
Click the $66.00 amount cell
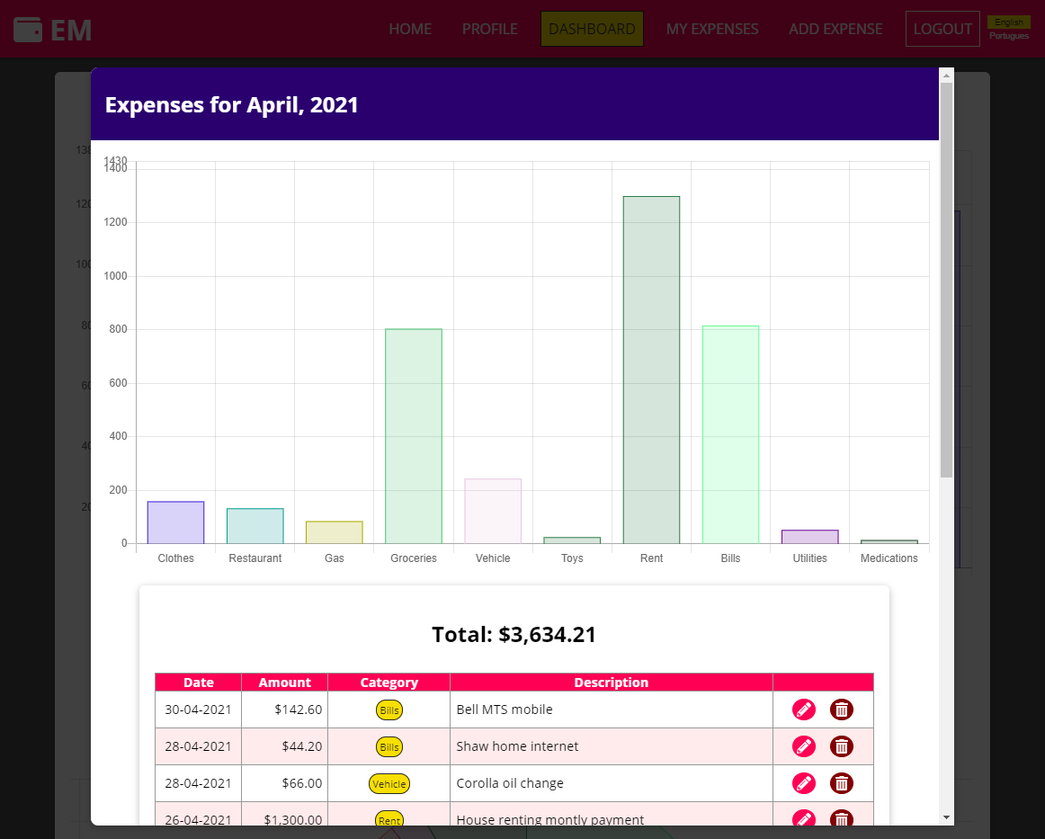coord(284,783)
